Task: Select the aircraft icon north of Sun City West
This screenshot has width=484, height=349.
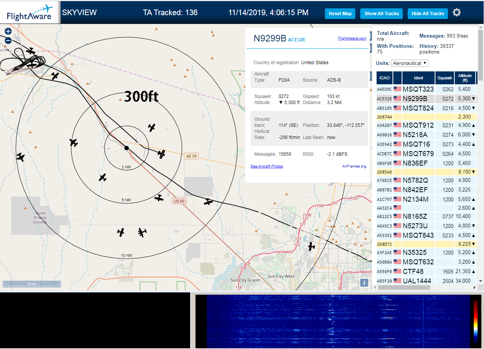Action: (x=311, y=246)
